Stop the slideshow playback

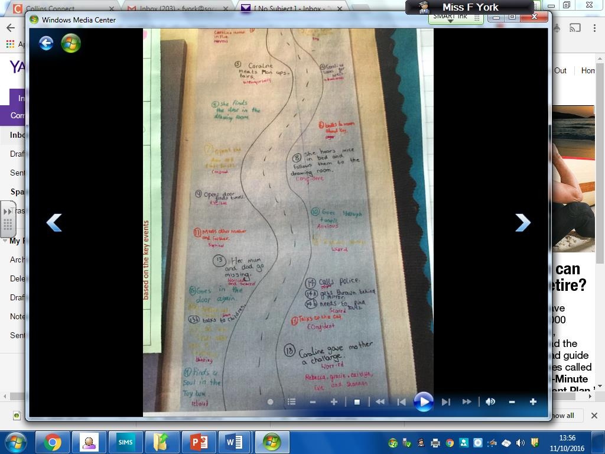point(357,402)
